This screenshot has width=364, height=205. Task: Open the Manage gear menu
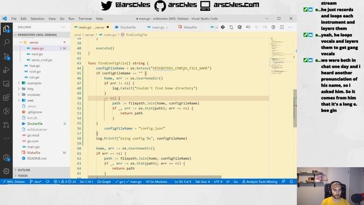6,171
